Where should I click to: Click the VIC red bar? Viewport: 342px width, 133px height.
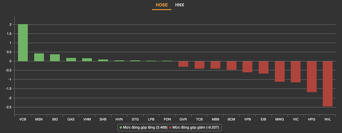point(295,72)
